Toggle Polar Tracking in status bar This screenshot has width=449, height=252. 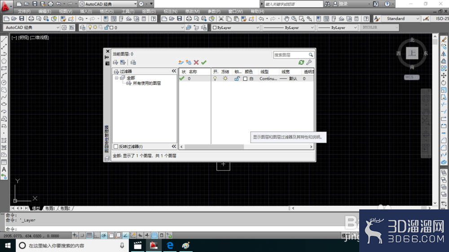tap(104, 235)
